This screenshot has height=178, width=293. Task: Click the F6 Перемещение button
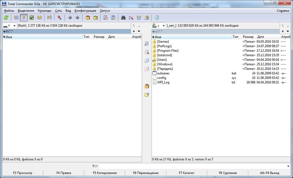point(146,173)
